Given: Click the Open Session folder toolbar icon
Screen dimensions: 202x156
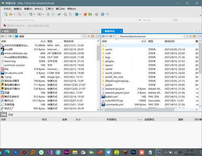Looking at the screenshot, I should point(11,14).
